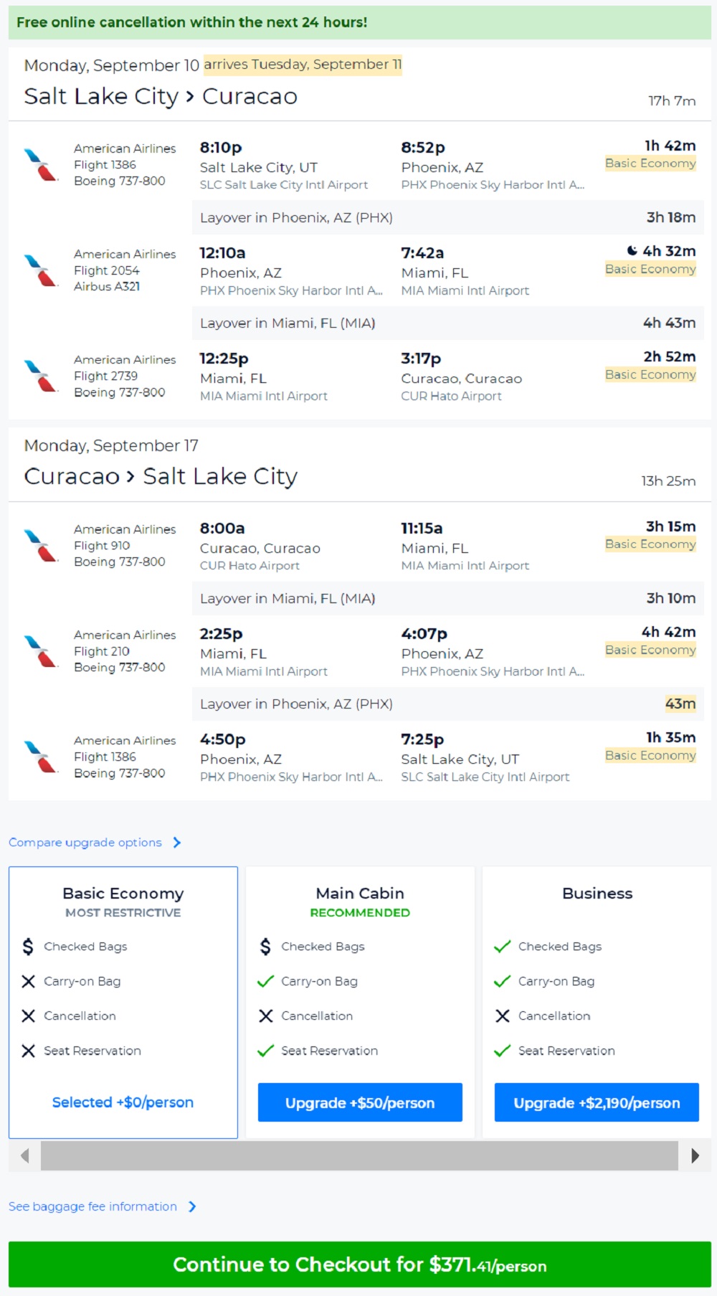Click the Business Checked Bags checkmark icon

pos(503,947)
